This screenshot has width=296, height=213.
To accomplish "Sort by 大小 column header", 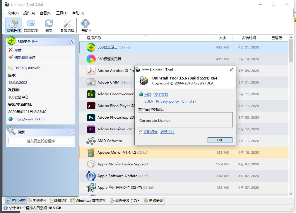I will pyautogui.click(x=223, y=38).
